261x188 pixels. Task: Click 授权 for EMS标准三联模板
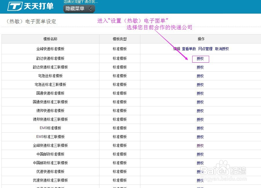click(x=200, y=137)
